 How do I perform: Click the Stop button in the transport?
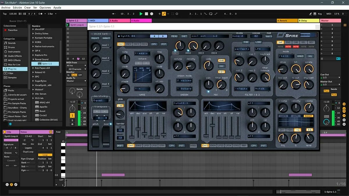tap(147, 14)
